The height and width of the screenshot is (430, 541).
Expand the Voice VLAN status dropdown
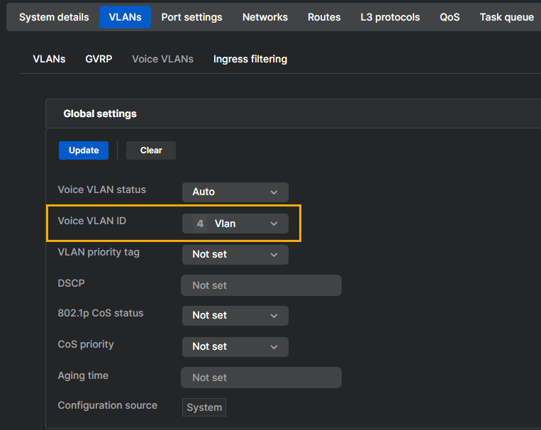tap(235, 192)
